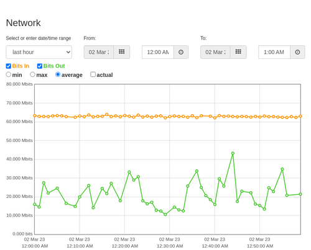
Task: Click the '12:30:00 AM' time axis label
Action: click(170, 246)
